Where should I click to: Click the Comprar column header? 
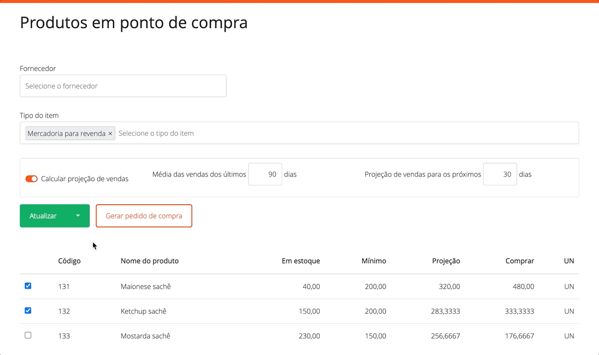coord(519,261)
